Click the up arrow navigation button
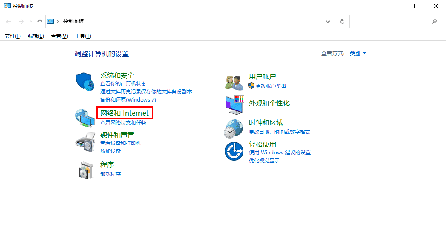Image resolution: width=446 pixels, height=252 pixels. [40, 21]
